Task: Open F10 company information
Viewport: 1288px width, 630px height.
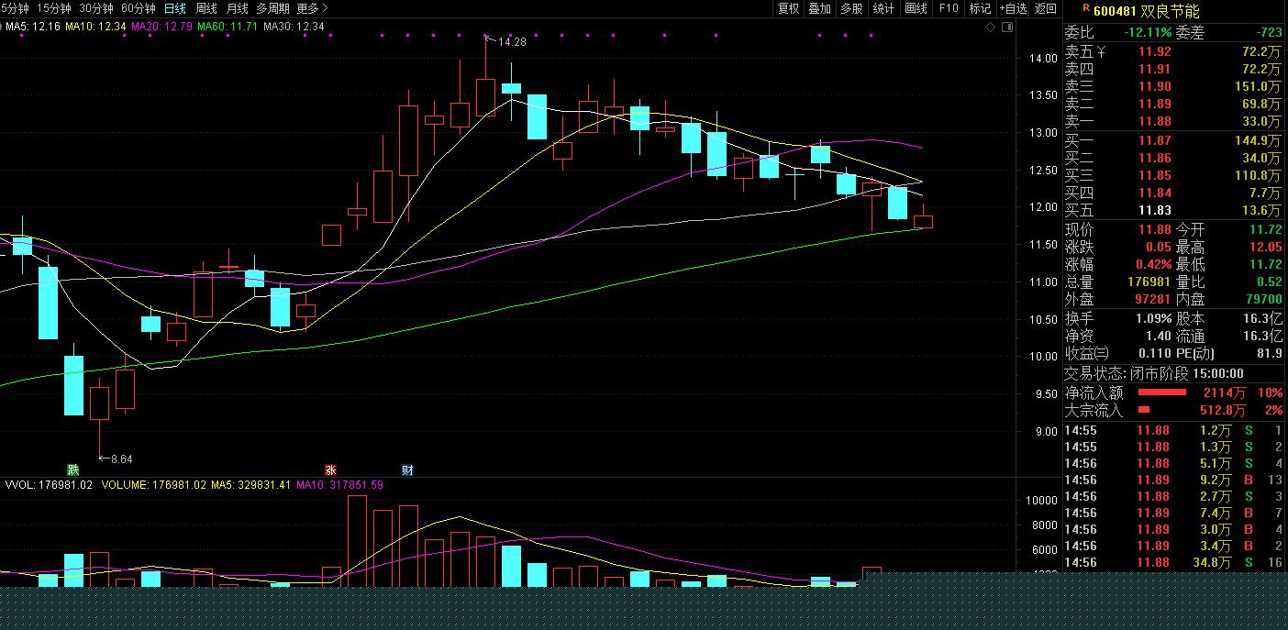Action: [949, 8]
